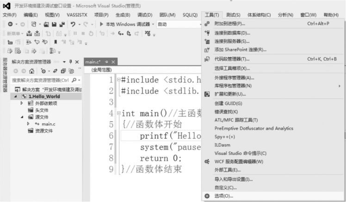Toggle auto-hide pin on 解决方案资源管理器 panel

[x=71, y=62]
